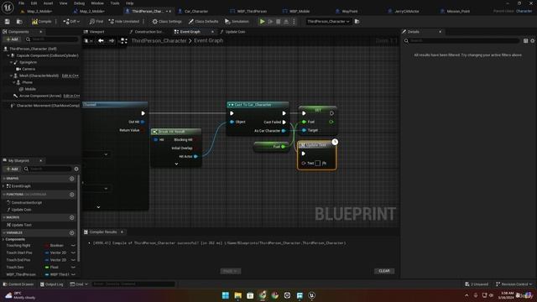Image resolution: width=537 pixels, height=302 pixels.
Task: Open Class Defaults
Action: (x=203, y=21)
